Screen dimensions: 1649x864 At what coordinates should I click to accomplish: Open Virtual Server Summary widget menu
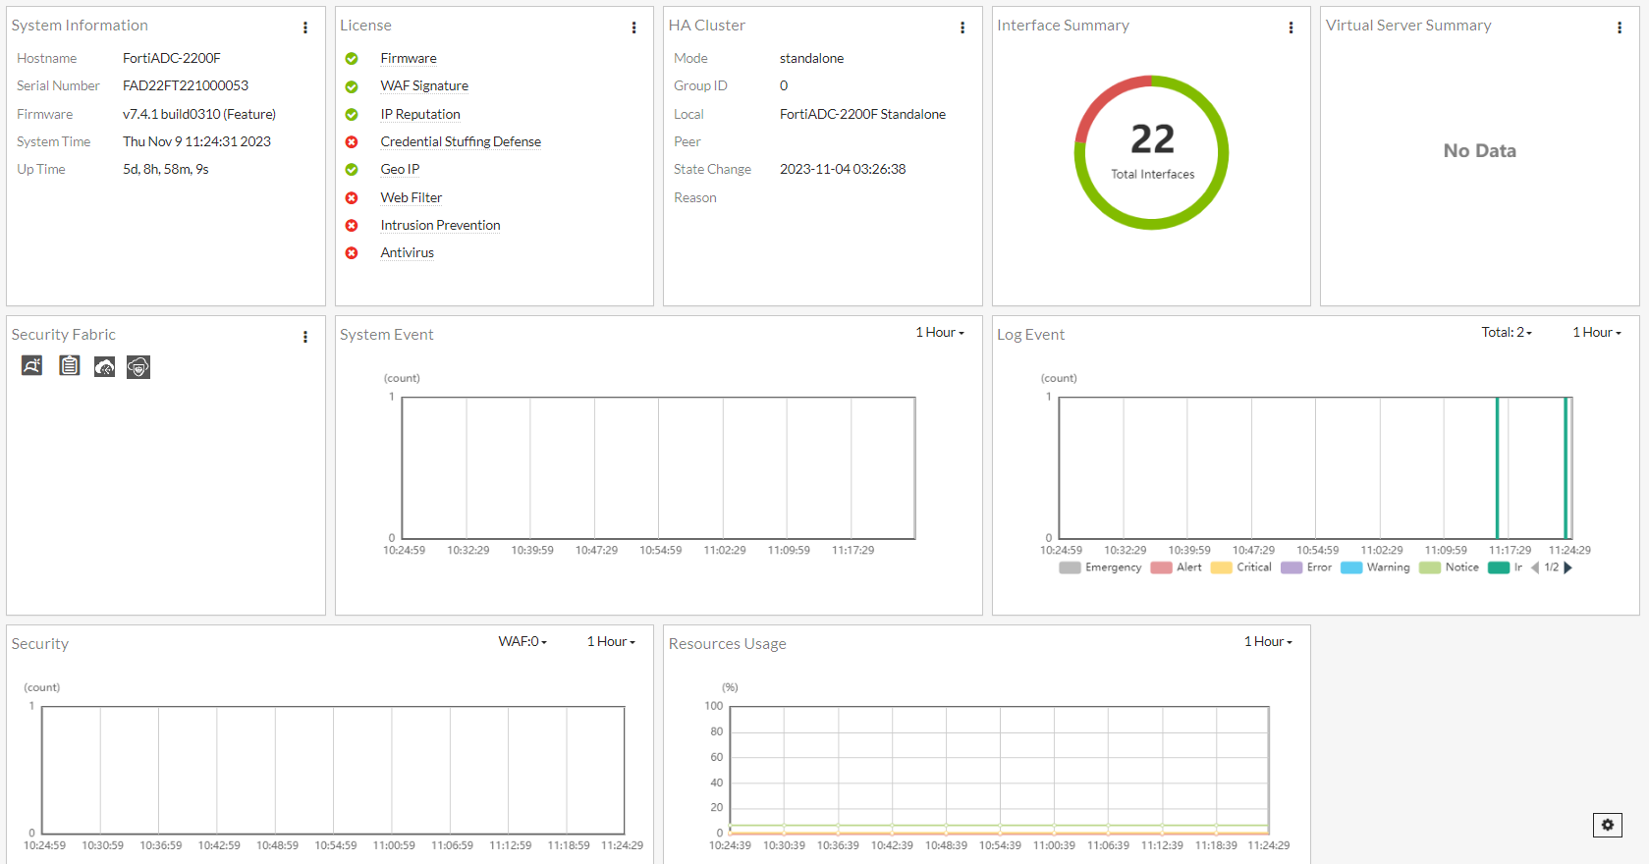point(1620,27)
